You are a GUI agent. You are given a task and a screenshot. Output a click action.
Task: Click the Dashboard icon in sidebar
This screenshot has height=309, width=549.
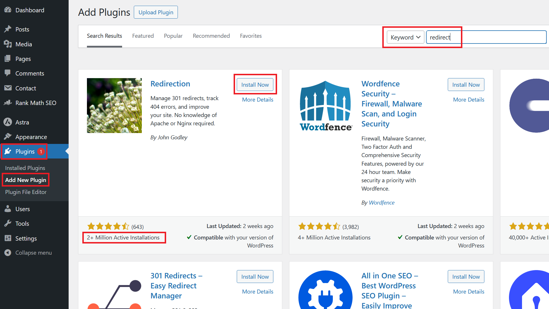[x=7, y=10]
